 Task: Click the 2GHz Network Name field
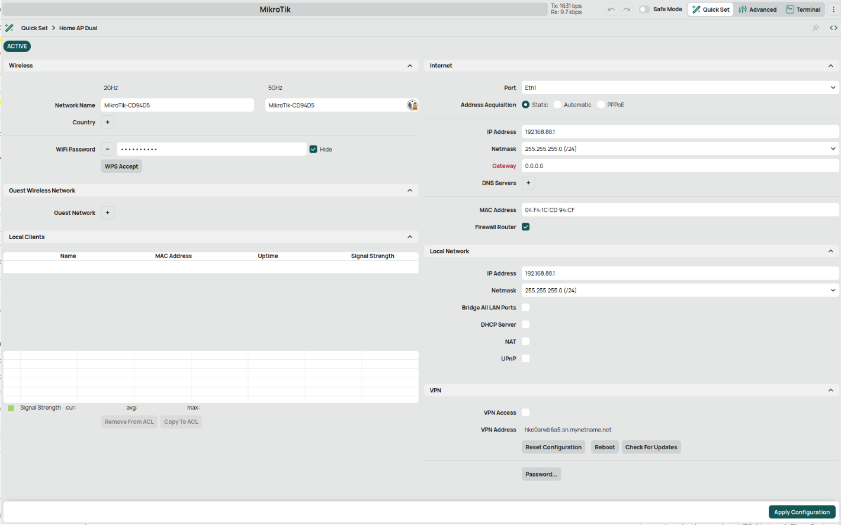(x=177, y=105)
